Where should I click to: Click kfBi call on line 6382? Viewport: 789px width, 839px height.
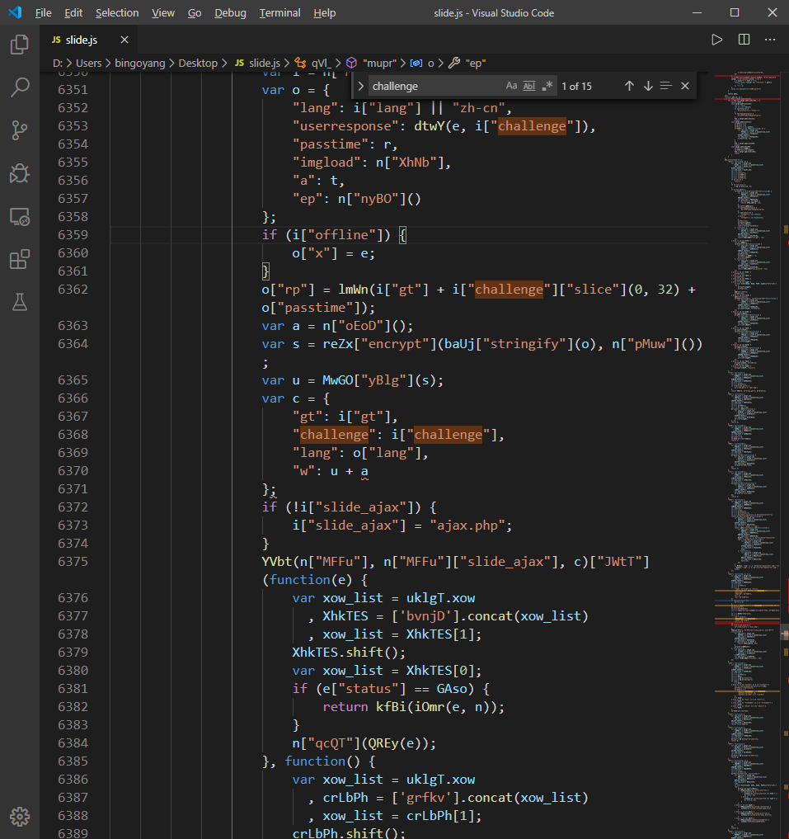click(391, 707)
